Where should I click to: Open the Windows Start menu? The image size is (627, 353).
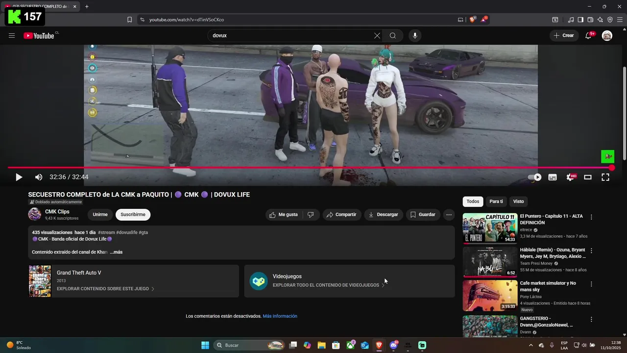[205, 345]
